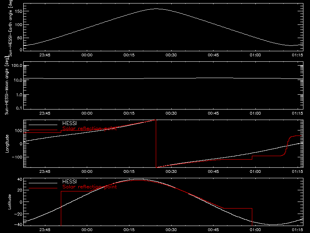Click the 100.0 tick label on the Moon angle plot
310x233 pixels.
click(x=17, y=66)
